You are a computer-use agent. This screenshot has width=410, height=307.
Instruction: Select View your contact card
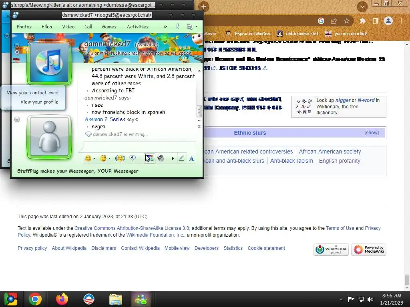click(x=33, y=93)
